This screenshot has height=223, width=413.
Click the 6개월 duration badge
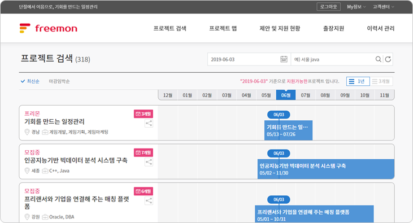pyautogui.click(x=144, y=191)
